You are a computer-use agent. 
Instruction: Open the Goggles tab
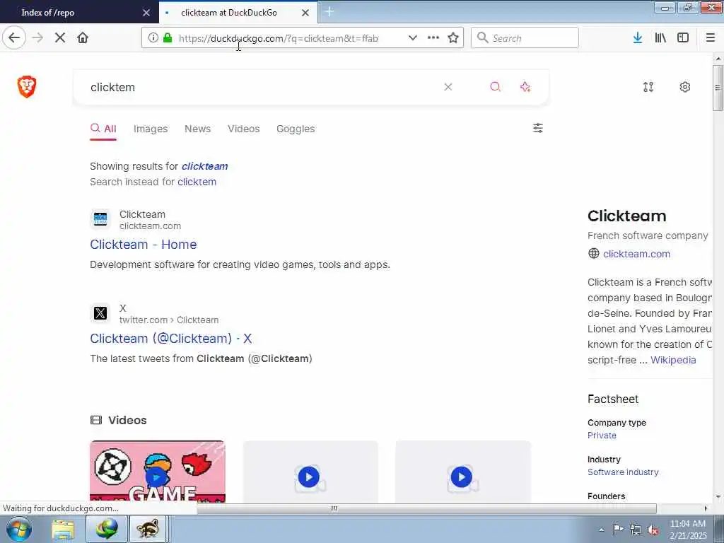296,129
